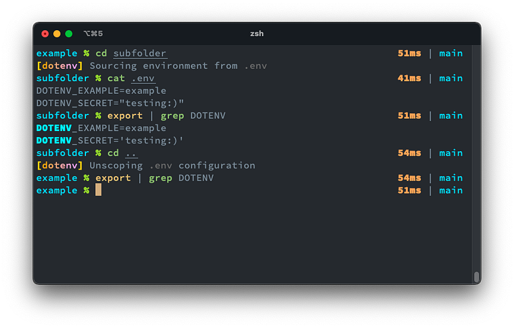Click the ⌥⌘5 shortcut indicator in title bar
This screenshot has width=514, height=328.
tap(92, 33)
